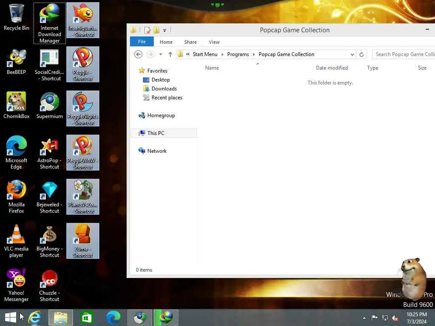Open Customize Quick Access Toolbar dropdown

click(164, 31)
